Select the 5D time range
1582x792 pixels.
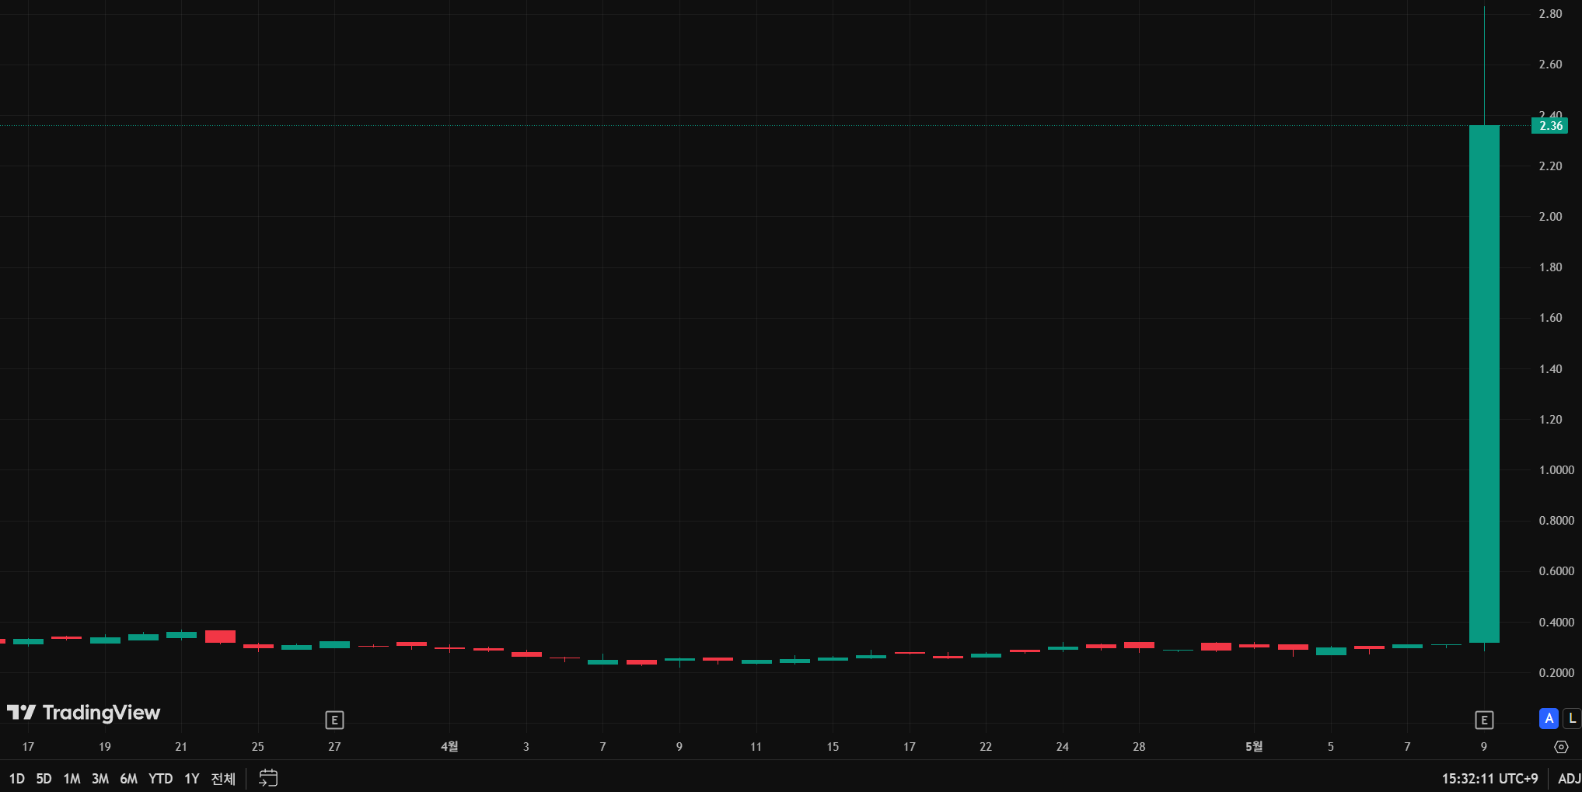click(44, 778)
